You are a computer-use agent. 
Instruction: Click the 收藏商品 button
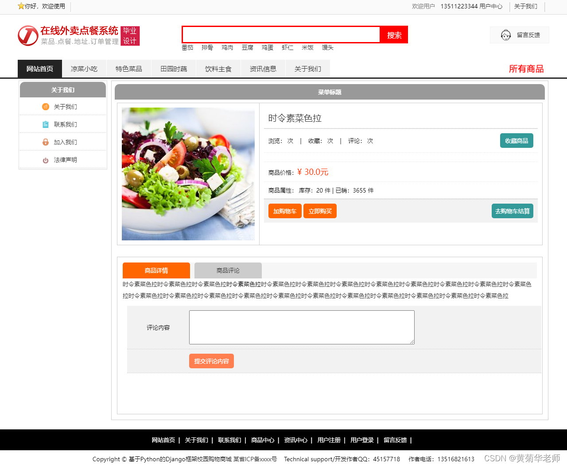pos(517,140)
